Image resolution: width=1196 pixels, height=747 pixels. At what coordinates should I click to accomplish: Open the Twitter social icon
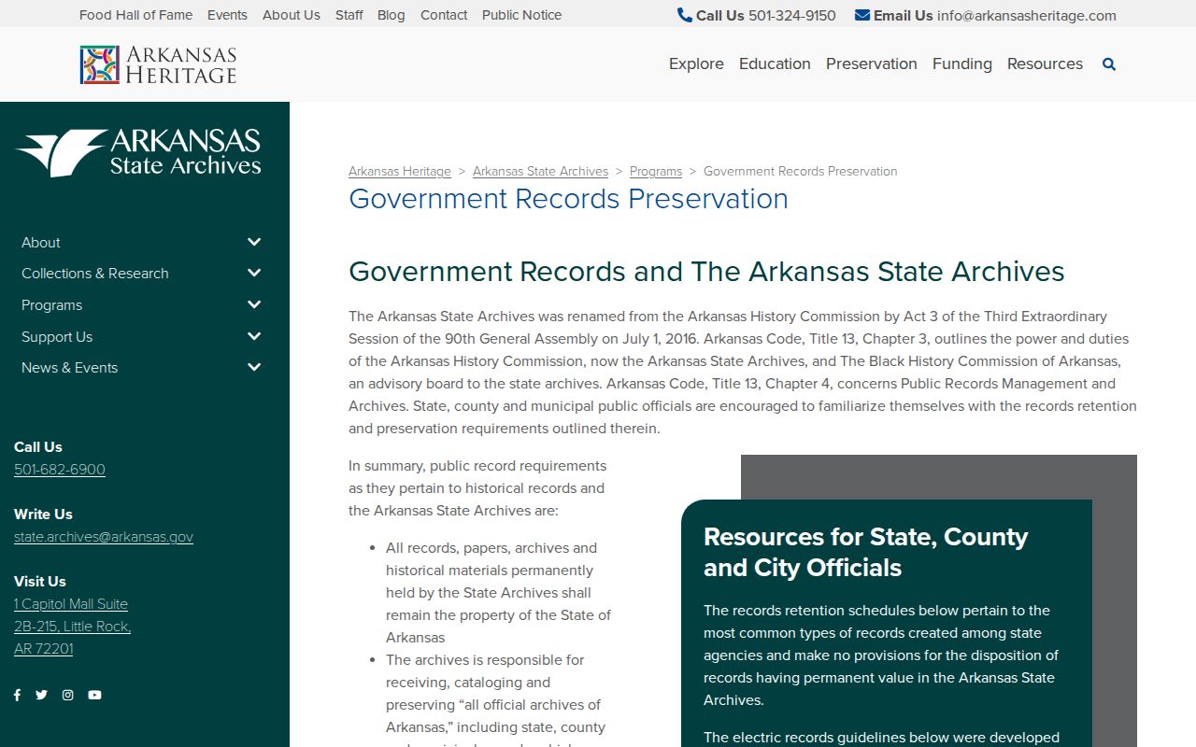coord(41,695)
